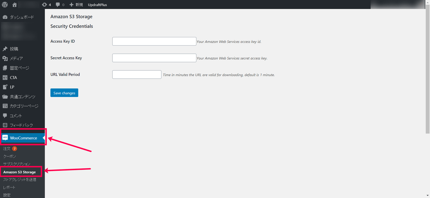430x198 pixels.
Task: Open クーポン coupons submenu
Action: click(x=10, y=156)
